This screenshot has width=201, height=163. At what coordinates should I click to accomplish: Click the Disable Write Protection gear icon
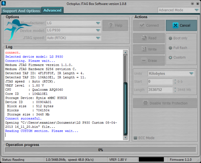145,103
